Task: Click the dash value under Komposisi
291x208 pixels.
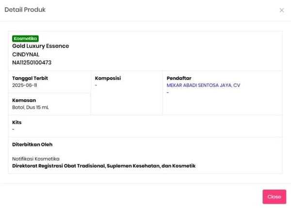Action: pyautogui.click(x=96, y=85)
